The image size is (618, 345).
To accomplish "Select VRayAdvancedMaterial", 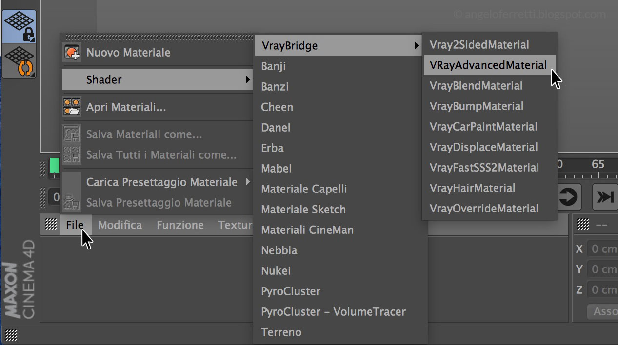I will tap(490, 65).
